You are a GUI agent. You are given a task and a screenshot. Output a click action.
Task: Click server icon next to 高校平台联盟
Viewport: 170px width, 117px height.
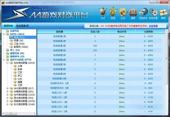[x=7, y=59]
